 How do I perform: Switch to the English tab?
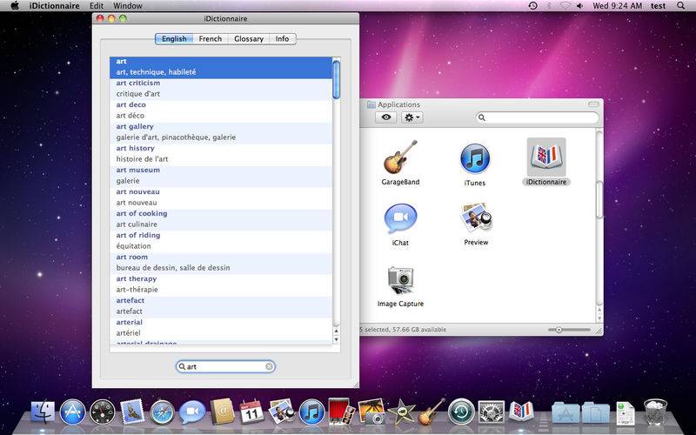(x=174, y=38)
